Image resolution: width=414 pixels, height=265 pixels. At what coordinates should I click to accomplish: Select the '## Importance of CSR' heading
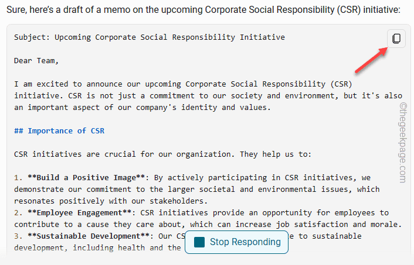coord(59,130)
